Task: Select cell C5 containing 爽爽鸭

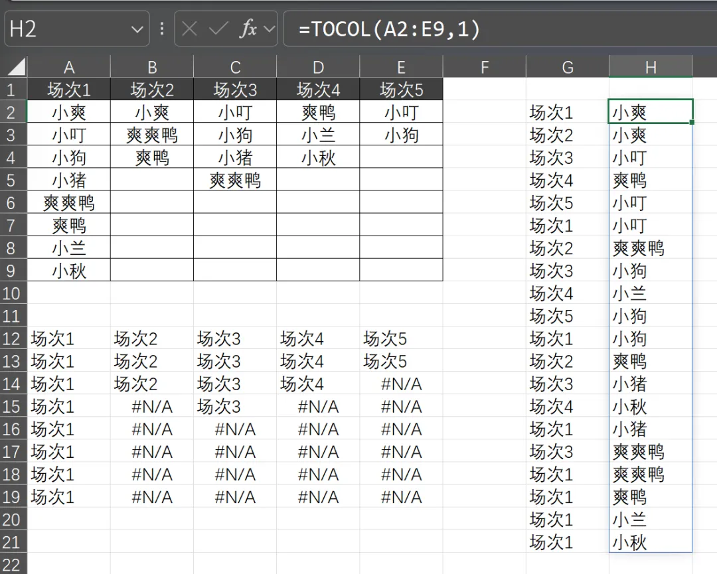Action: 235,180
